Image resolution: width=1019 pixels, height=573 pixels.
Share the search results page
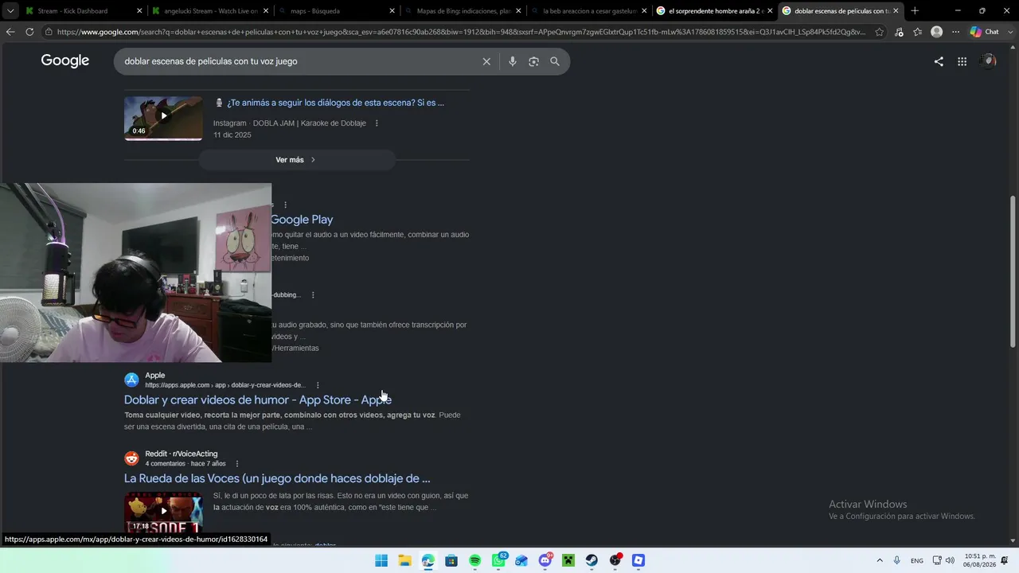tap(939, 61)
